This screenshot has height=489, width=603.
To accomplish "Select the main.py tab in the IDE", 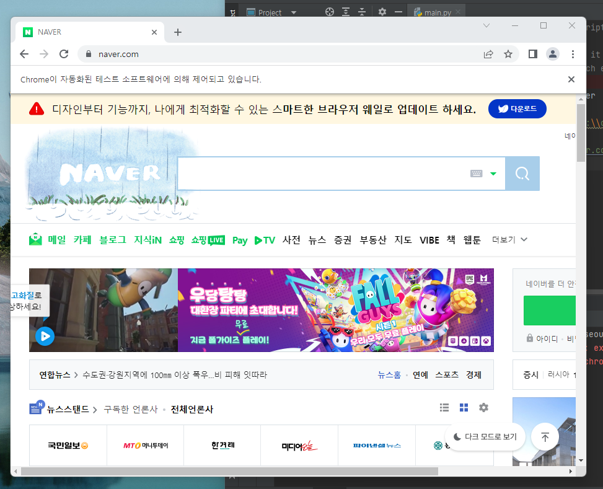I will point(438,12).
